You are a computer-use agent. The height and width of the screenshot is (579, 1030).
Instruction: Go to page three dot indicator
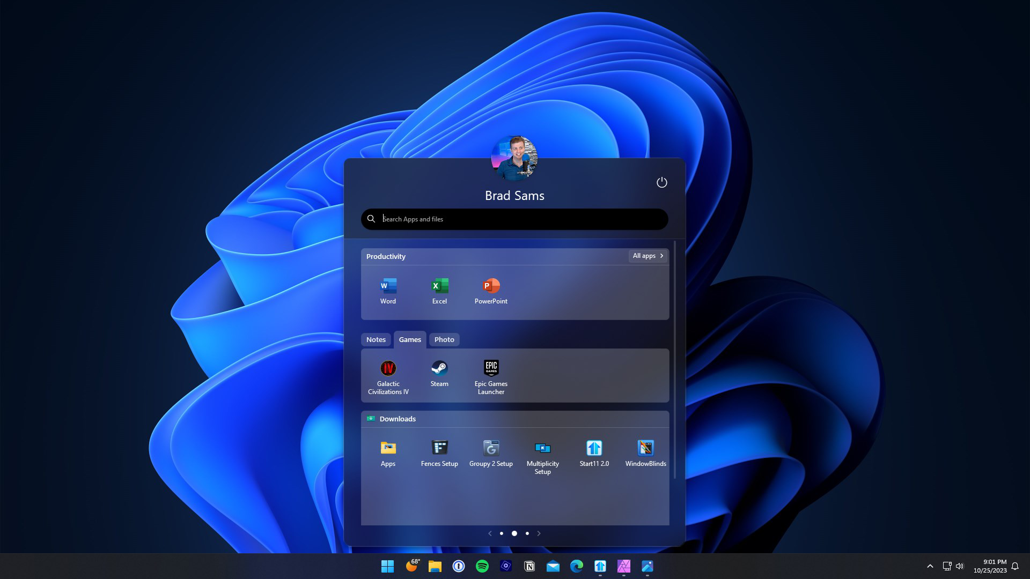(x=527, y=533)
